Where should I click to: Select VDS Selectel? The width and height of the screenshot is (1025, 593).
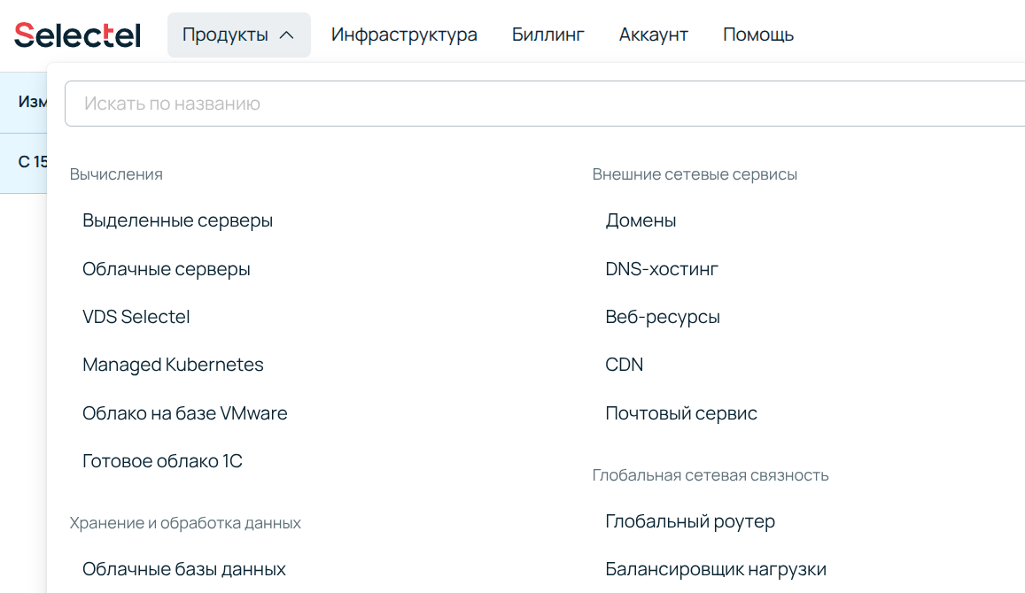[135, 316]
